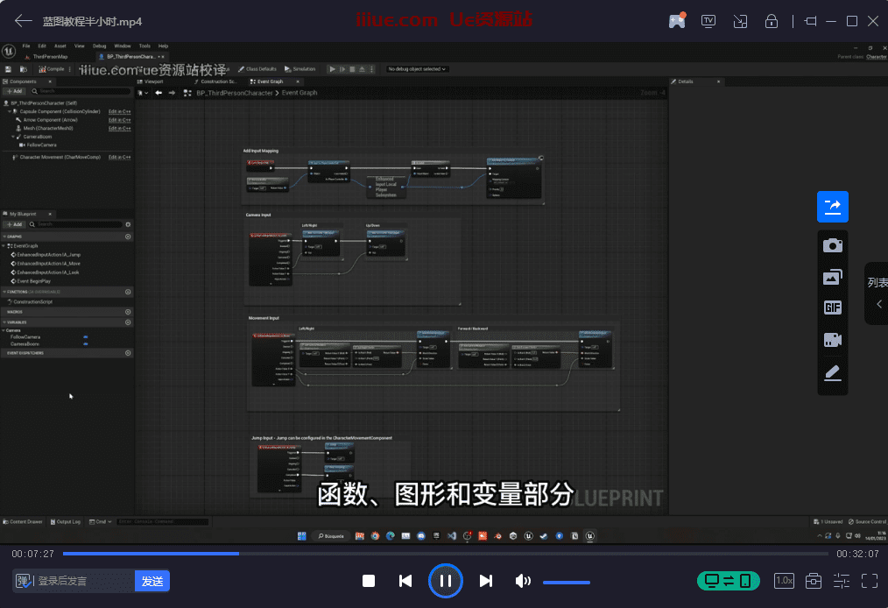The image size is (888, 608).
Task: Open the 1.0x playback speed menu
Action: [x=784, y=581]
